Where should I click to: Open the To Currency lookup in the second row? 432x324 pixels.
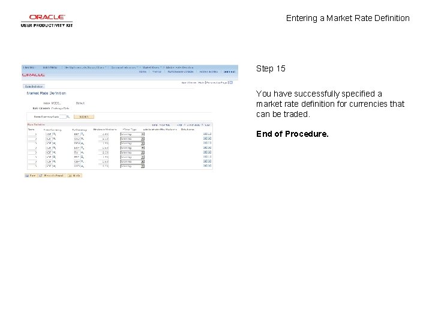(x=82, y=139)
